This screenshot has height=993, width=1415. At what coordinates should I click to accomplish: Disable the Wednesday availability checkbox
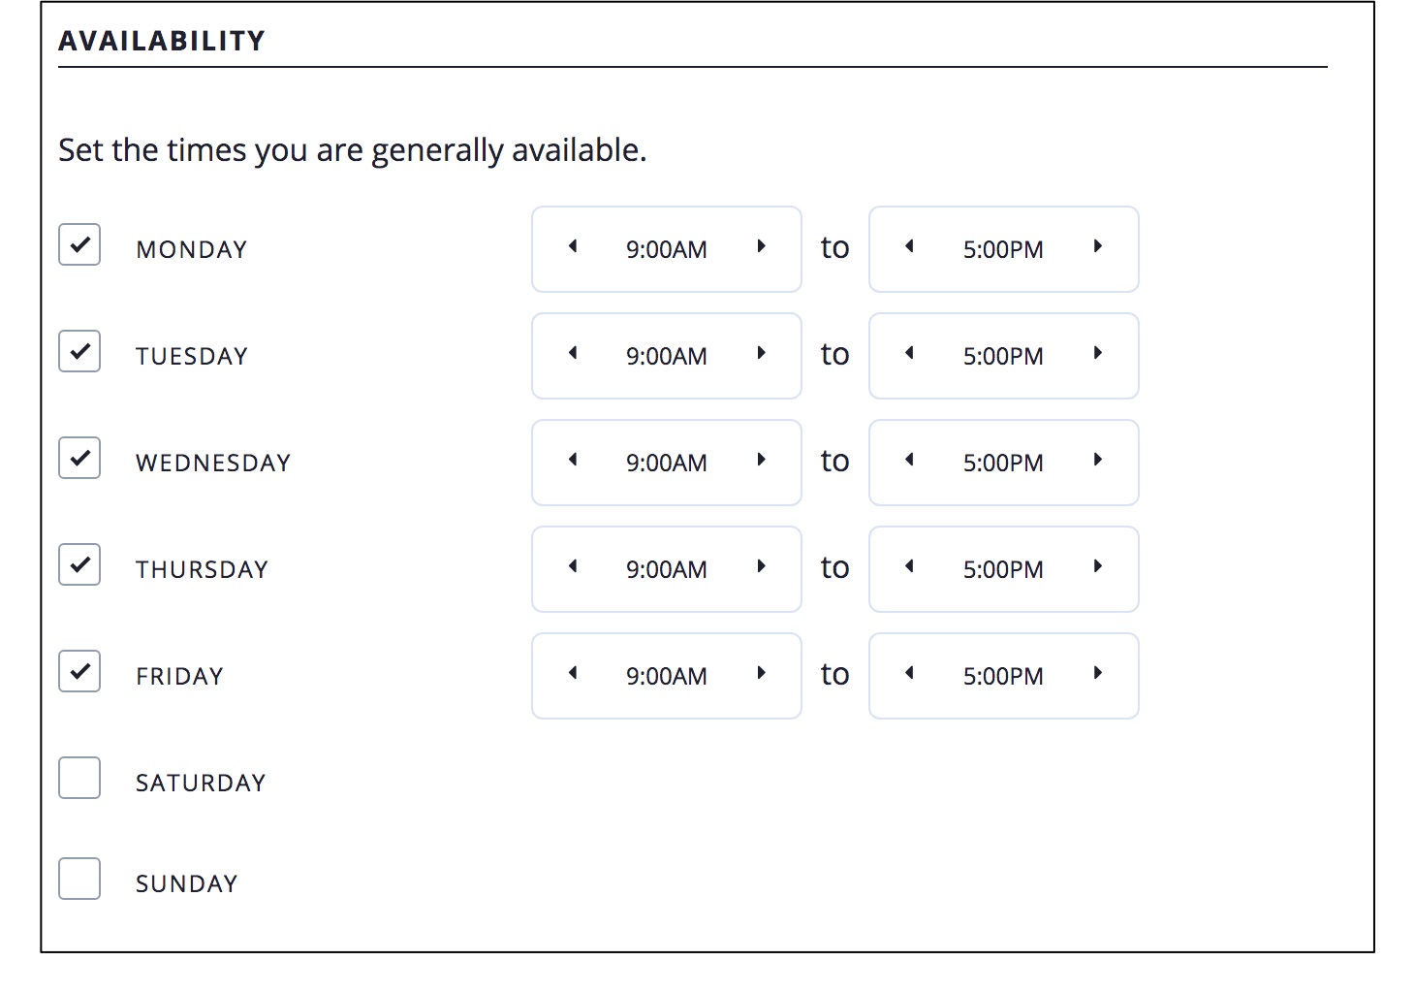coord(79,458)
